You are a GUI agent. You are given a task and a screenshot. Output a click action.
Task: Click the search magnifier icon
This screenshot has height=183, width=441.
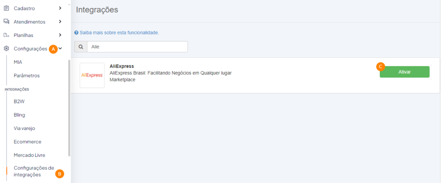coord(81,47)
